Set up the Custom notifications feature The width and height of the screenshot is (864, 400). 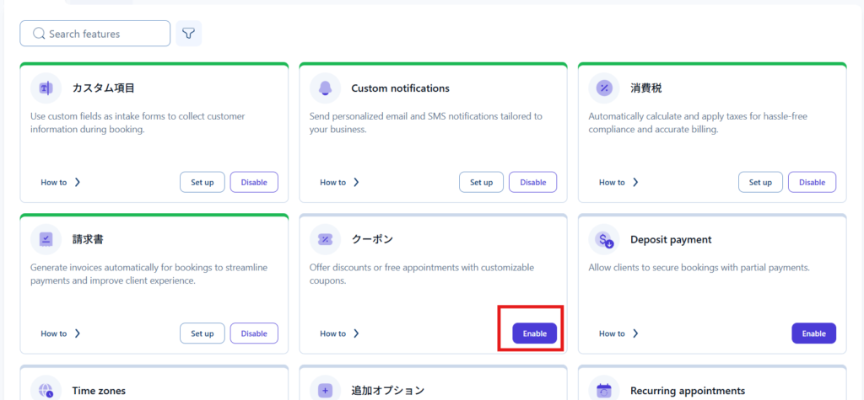coord(481,182)
